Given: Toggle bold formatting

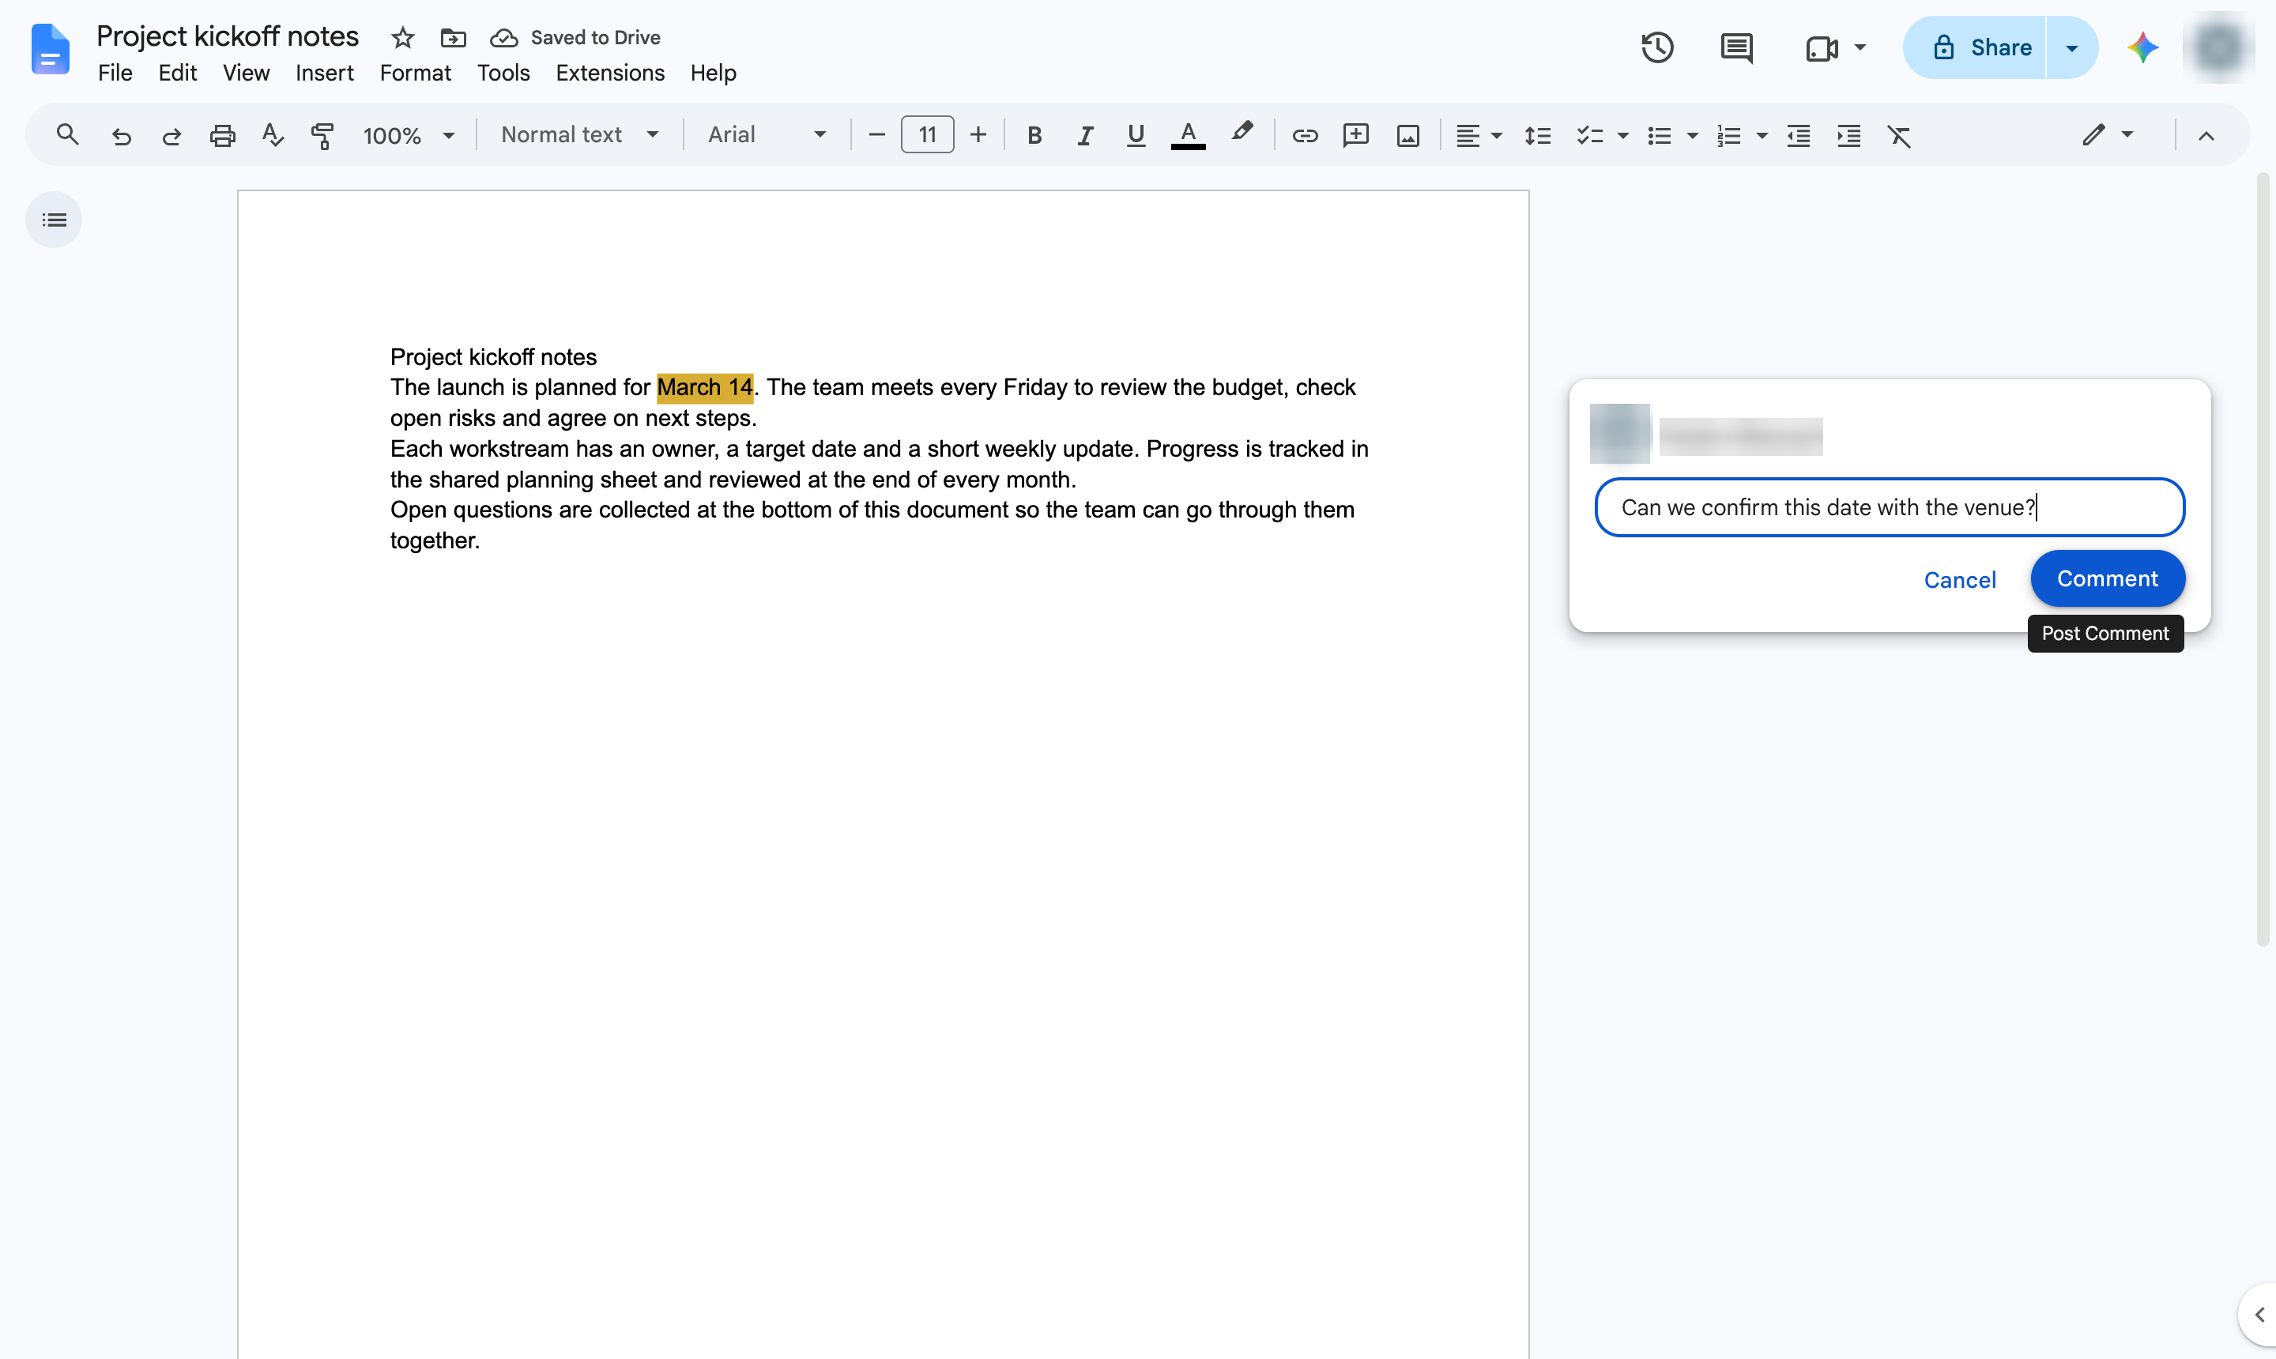Looking at the screenshot, I should click(x=1034, y=136).
